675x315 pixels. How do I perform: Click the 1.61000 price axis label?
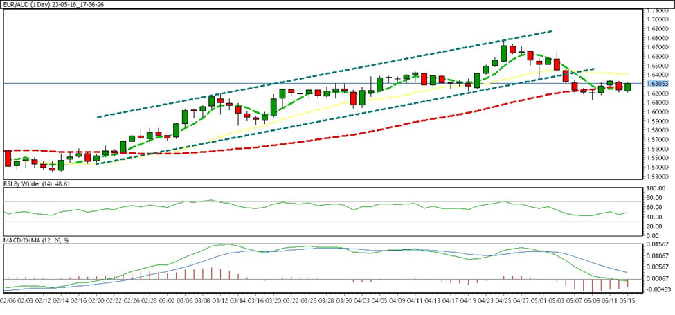pyautogui.click(x=658, y=103)
